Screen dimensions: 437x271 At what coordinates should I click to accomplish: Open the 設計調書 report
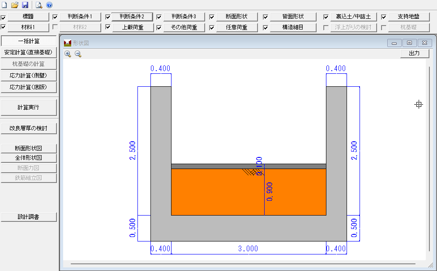coord(29,217)
